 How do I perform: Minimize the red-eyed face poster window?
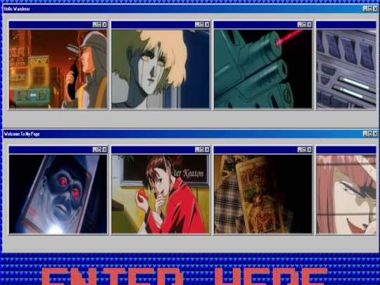click(x=94, y=149)
